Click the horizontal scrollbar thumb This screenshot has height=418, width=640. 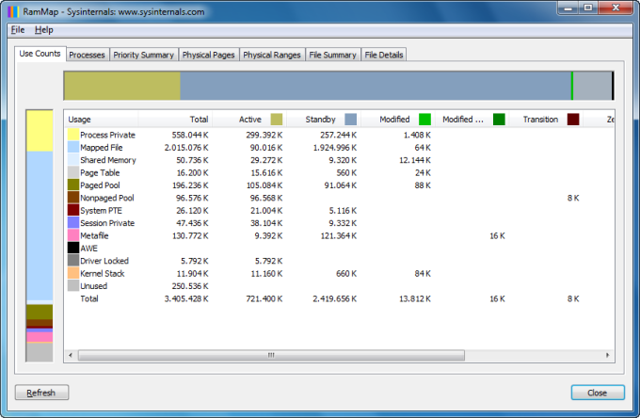(x=271, y=355)
